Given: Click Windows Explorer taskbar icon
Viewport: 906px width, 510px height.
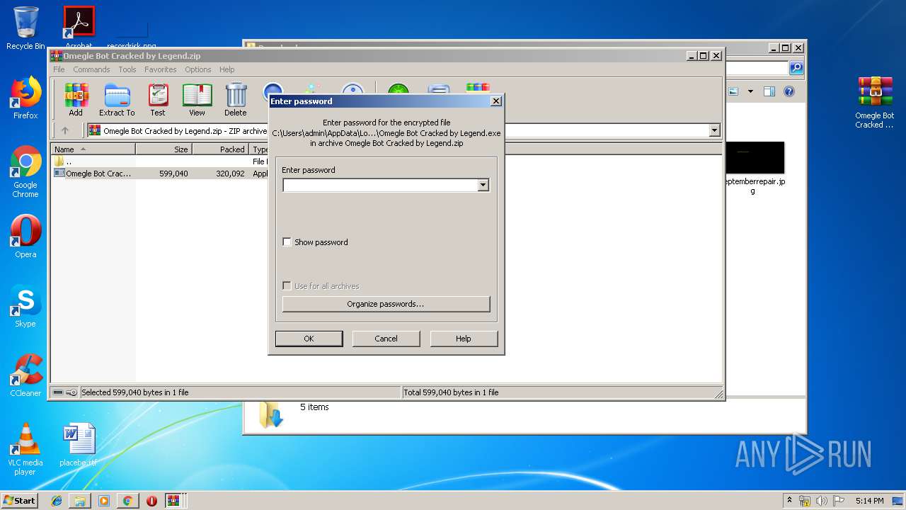Looking at the screenshot, I should tap(80, 501).
